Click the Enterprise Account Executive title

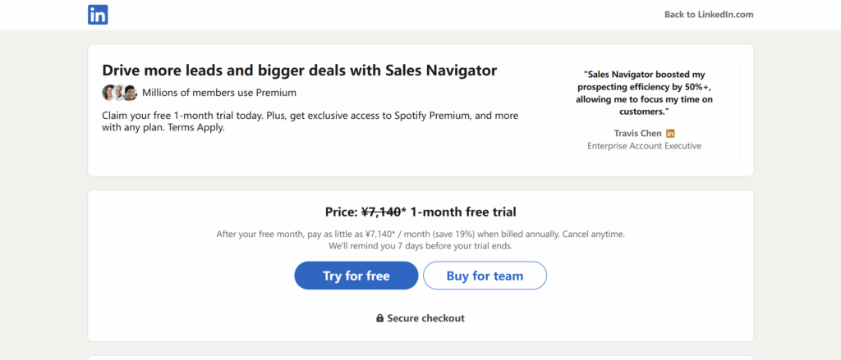click(644, 146)
